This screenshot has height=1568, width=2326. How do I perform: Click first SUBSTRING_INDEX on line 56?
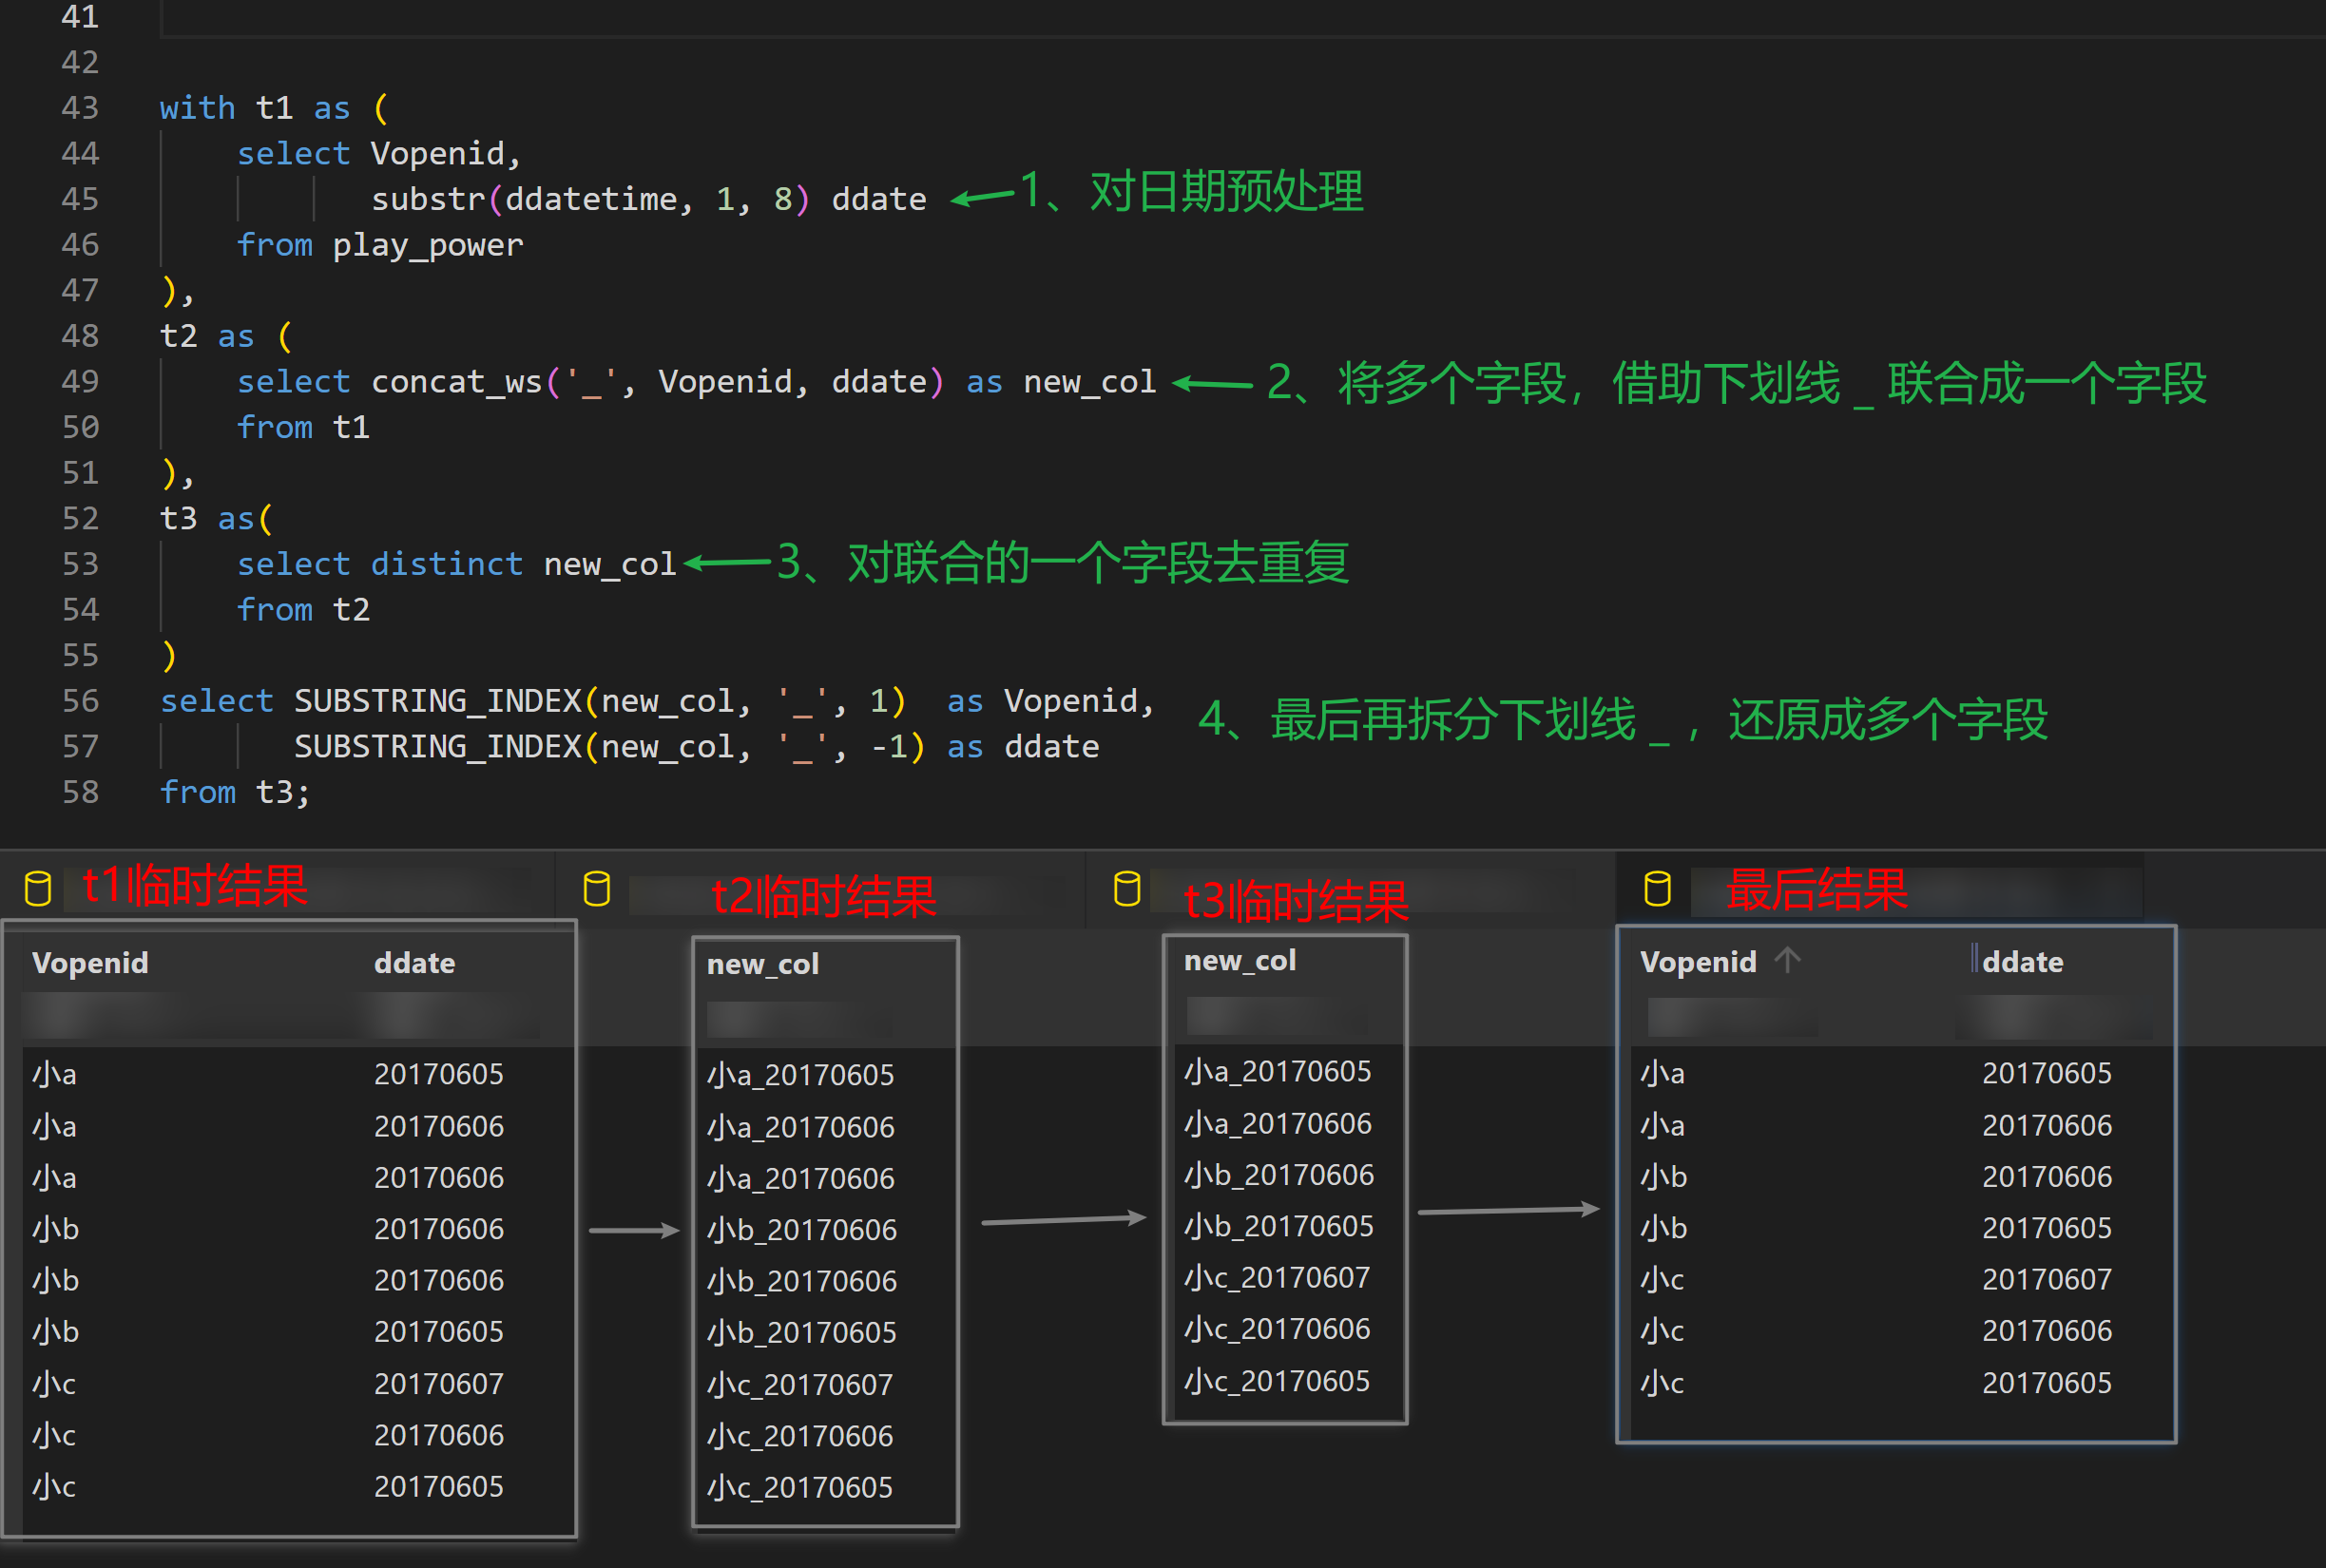pos(438,700)
